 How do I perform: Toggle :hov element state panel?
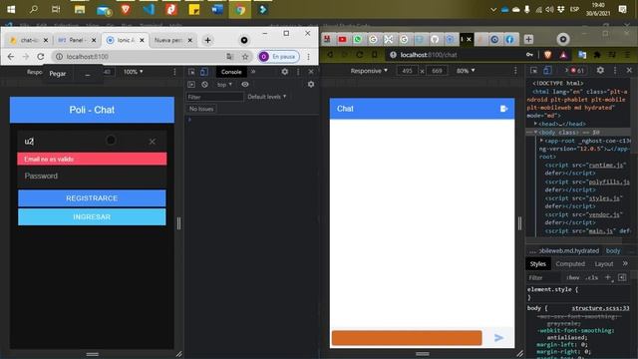(573, 277)
